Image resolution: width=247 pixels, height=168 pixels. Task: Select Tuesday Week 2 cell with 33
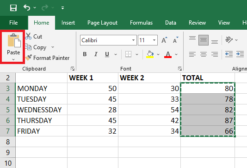(149, 99)
